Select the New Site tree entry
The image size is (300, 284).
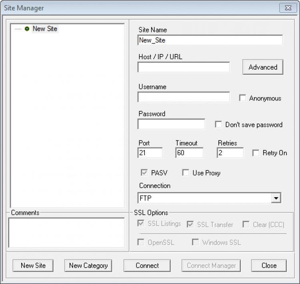click(x=45, y=29)
